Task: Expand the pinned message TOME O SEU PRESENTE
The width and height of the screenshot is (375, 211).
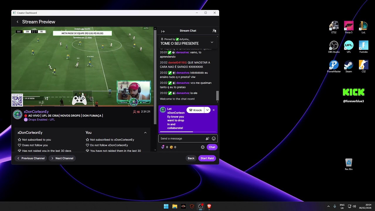Action: pyautogui.click(x=212, y=42)
